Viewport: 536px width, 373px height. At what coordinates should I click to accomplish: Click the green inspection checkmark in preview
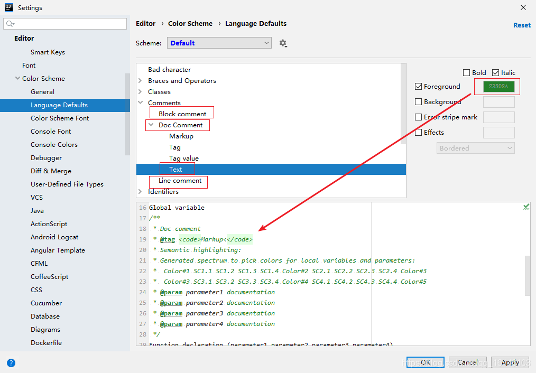coord(526,207)
